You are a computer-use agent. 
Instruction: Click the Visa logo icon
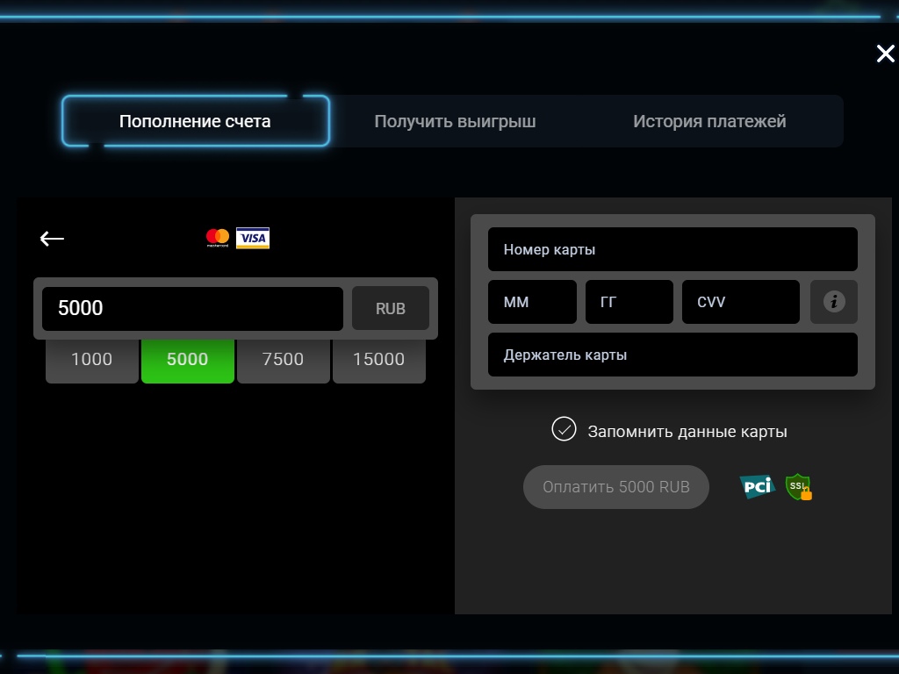click(x=253, y=238)
